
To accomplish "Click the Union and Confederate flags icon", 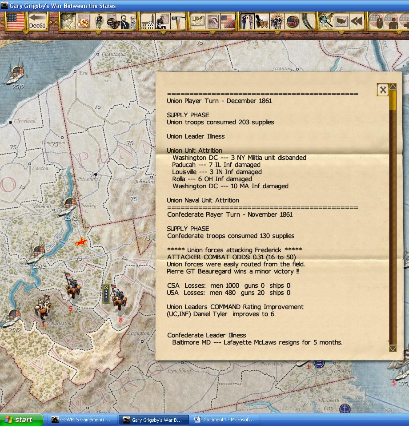I will [x=228, y=21].
